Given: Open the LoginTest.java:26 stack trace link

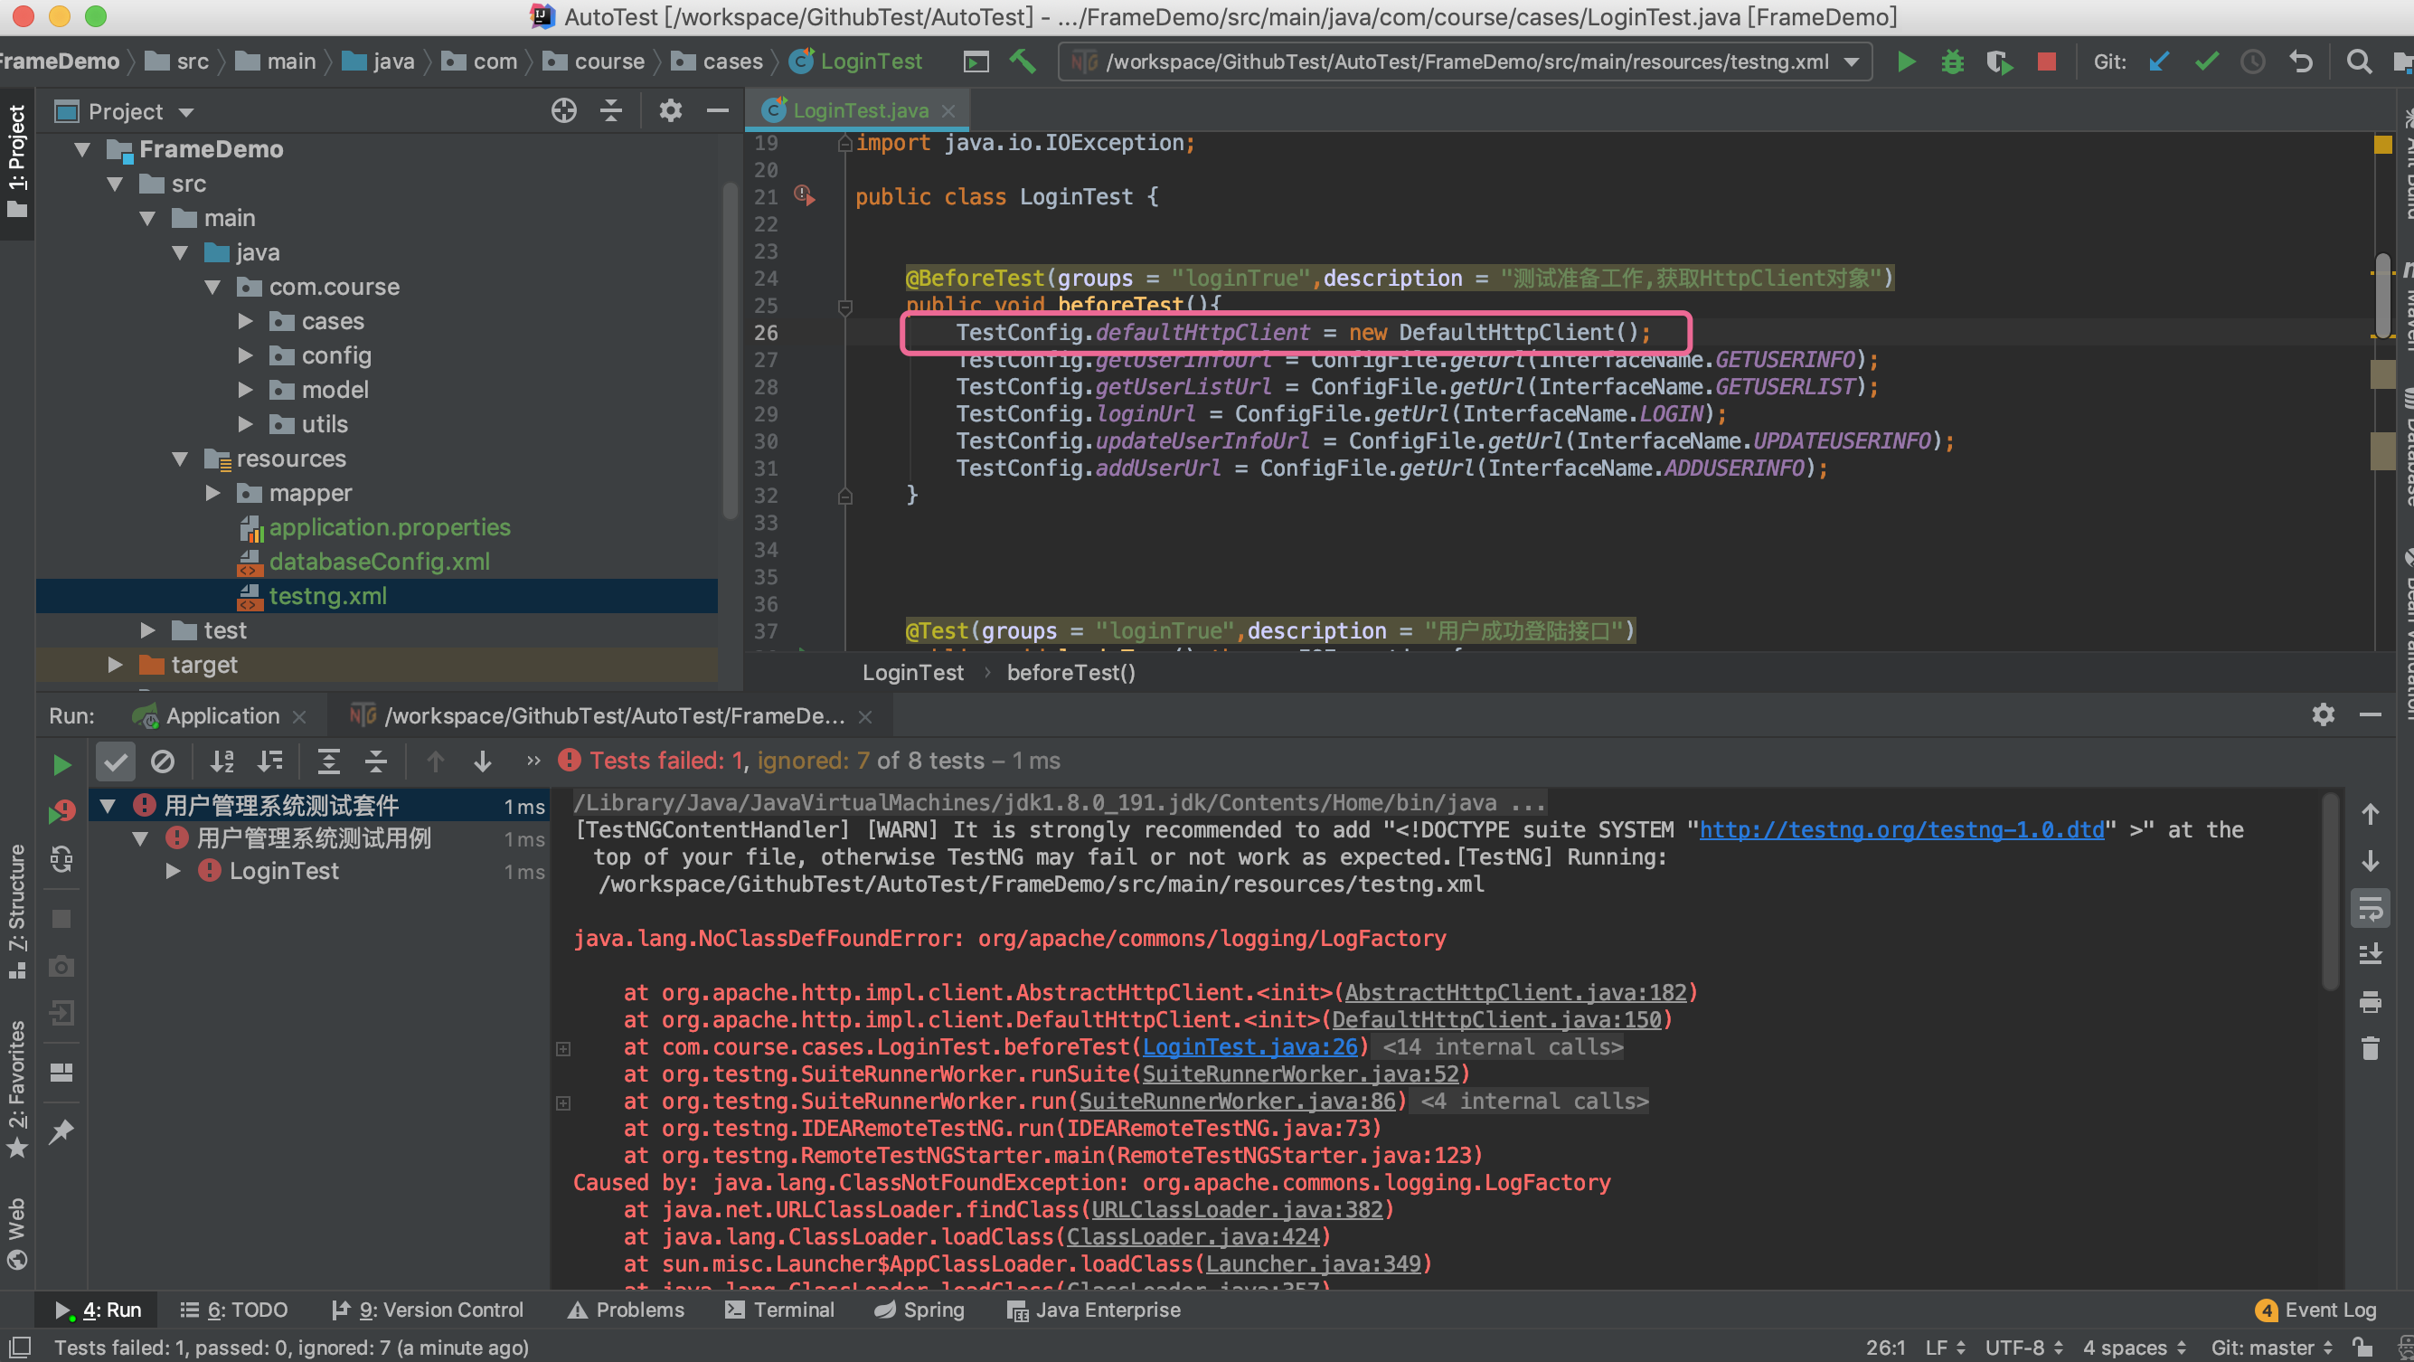Looking at the screenshot, I should tap(1249, 1047).
